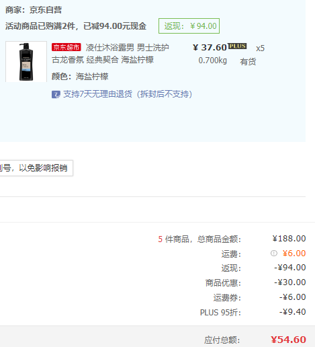This screenshot has height=347, width=315.
Task: Click the 以免影响报销 notice box
Action: 36,168
